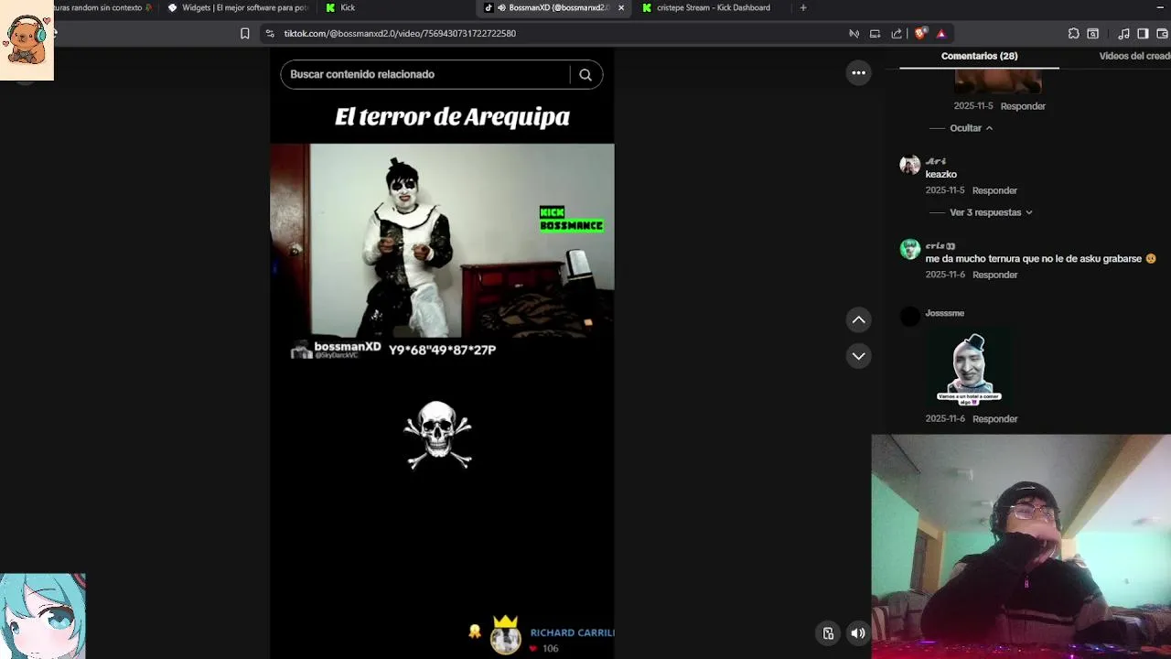Reply to the 2025-11-5 image comment at top
The width and height of the screenshot is (1171, 659).
[1023, 106]
